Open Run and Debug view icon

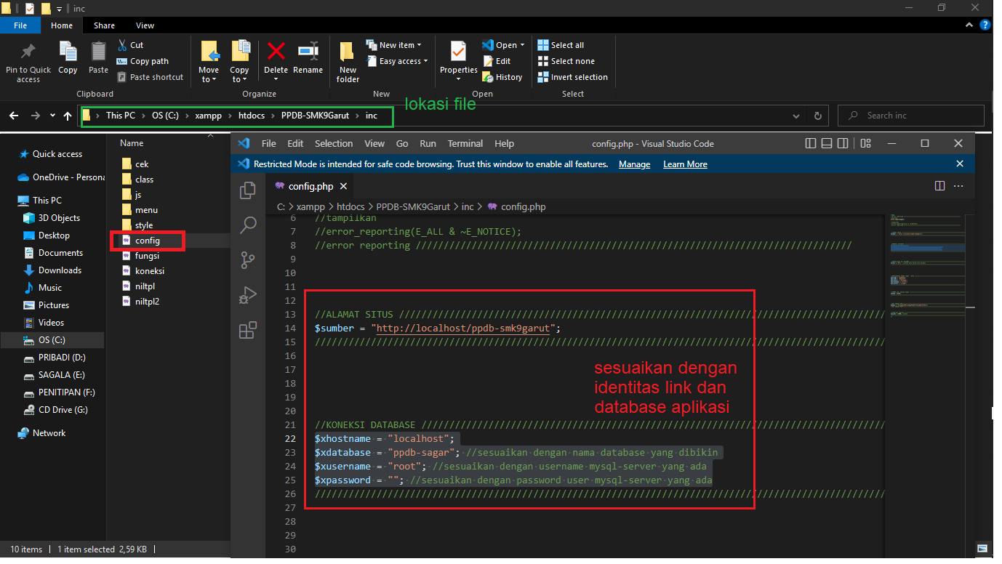coord(248,295)
